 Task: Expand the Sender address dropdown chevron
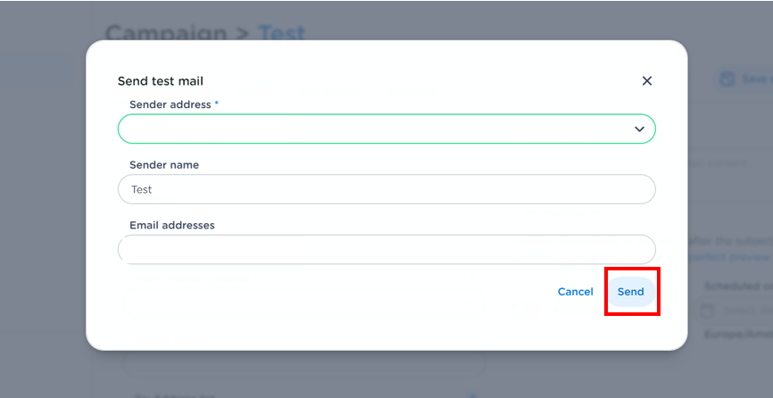pos(639,129)
